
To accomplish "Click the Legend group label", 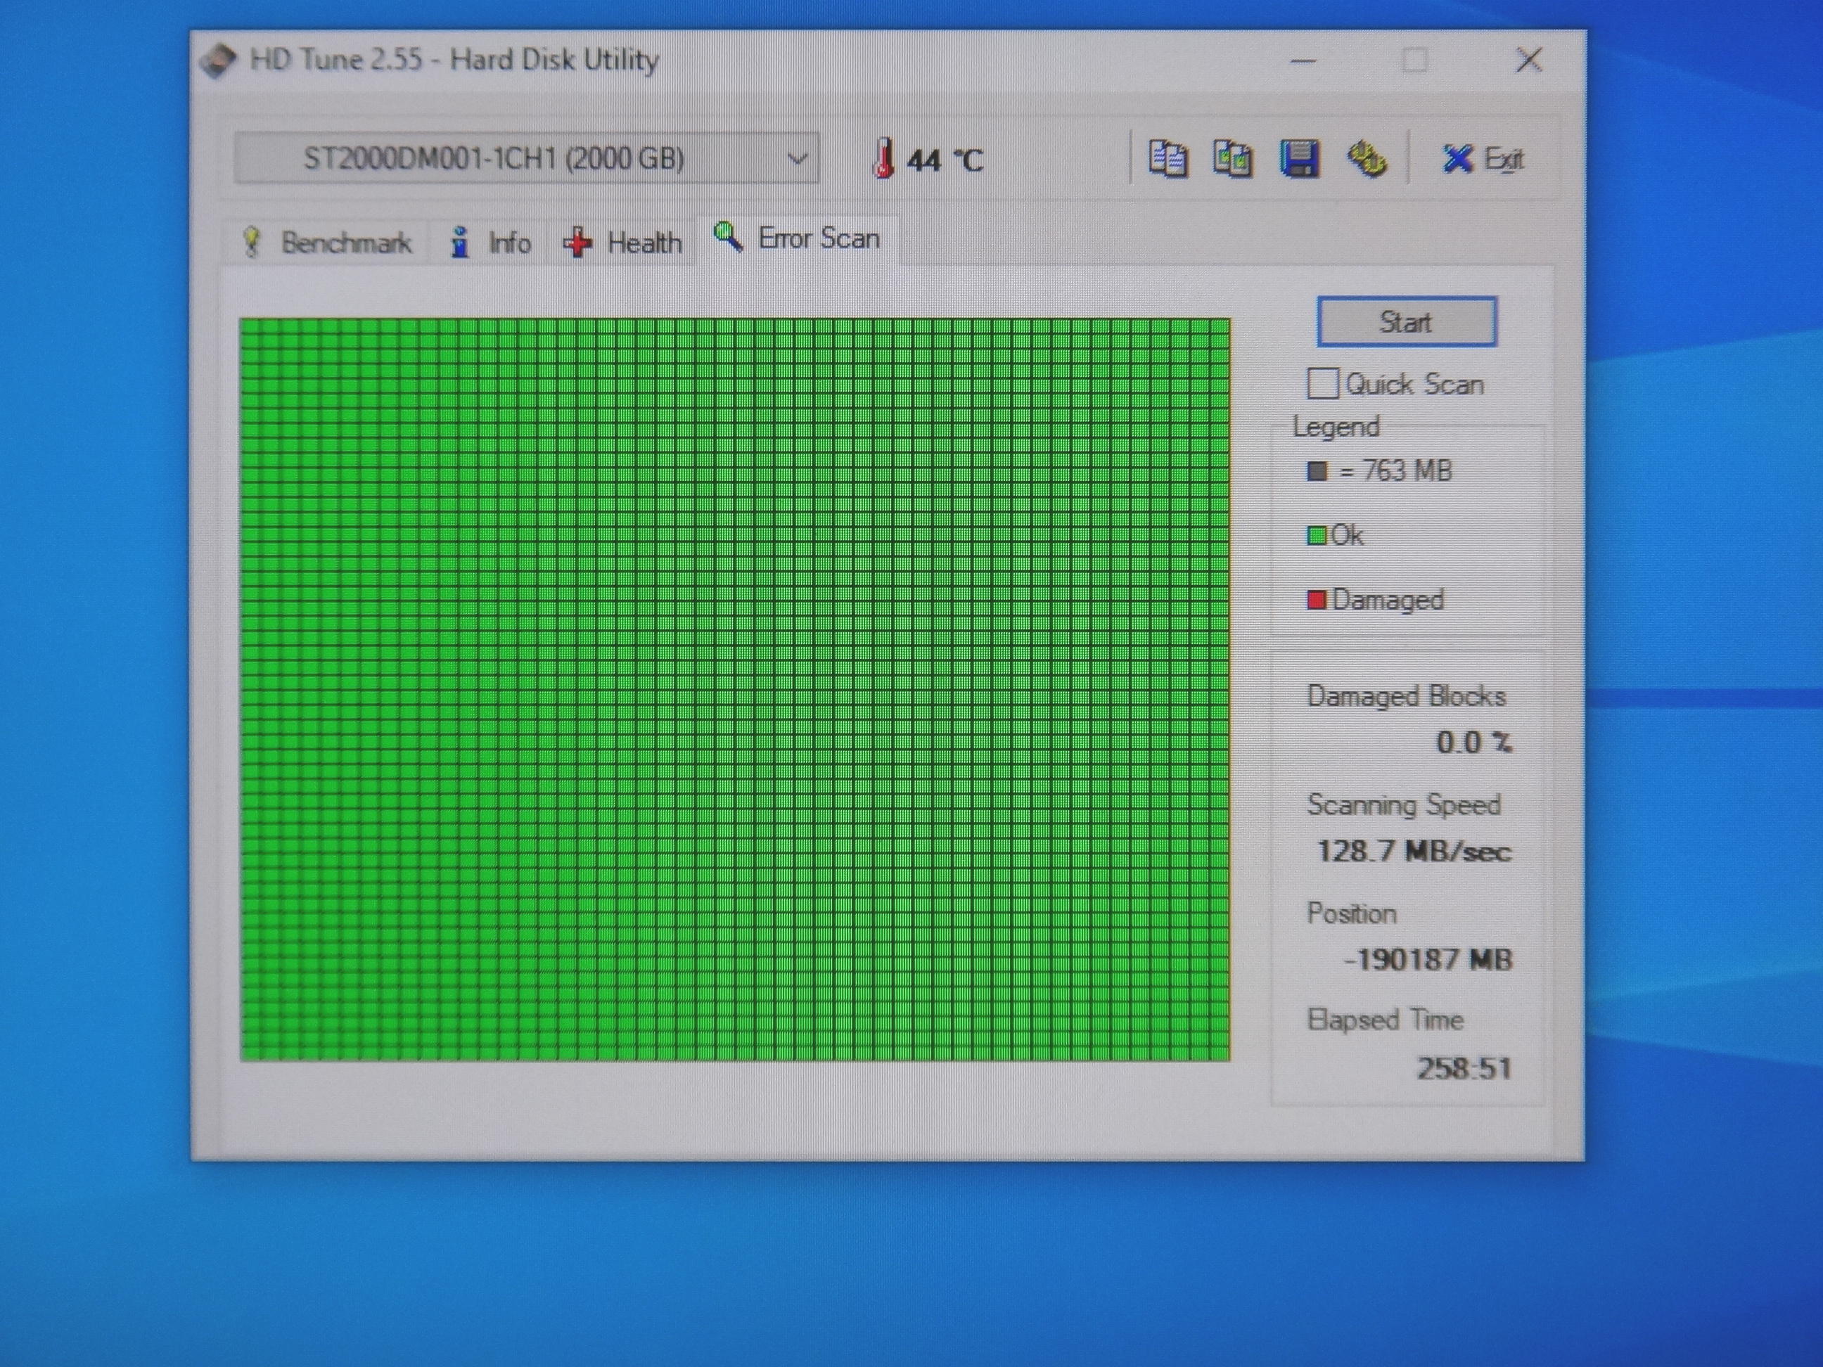I will [1336, 427].
